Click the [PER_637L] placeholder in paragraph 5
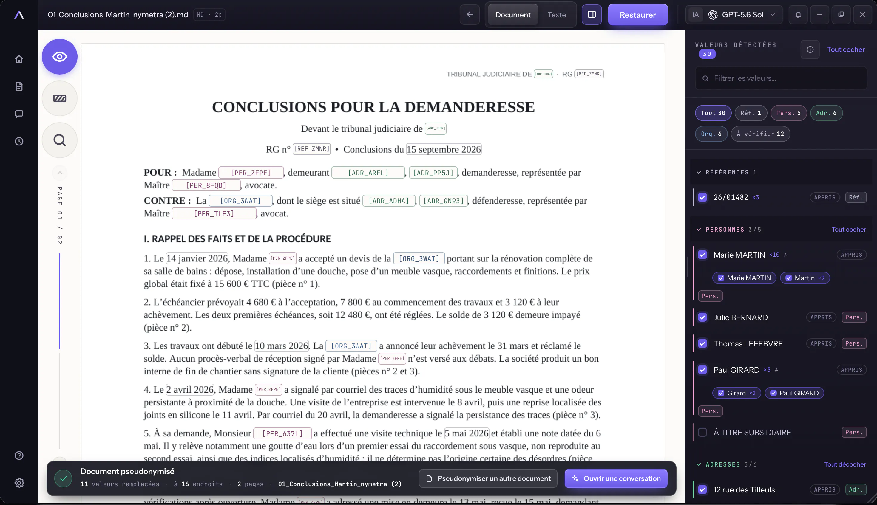The width and height of the screenshot is (877, 505). click(282, 433)
